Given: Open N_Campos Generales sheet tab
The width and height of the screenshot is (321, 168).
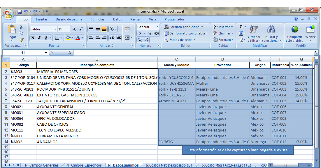Looking at the screenshot, I should (x=42, y=165).
